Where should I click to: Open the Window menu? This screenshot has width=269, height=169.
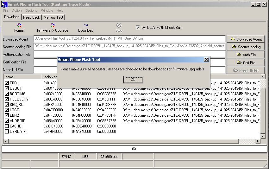47,10
